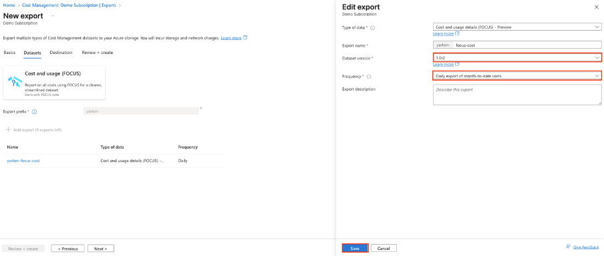Click Learn more link in the page description
Screen dimensions: 604x256
(231, 38)
